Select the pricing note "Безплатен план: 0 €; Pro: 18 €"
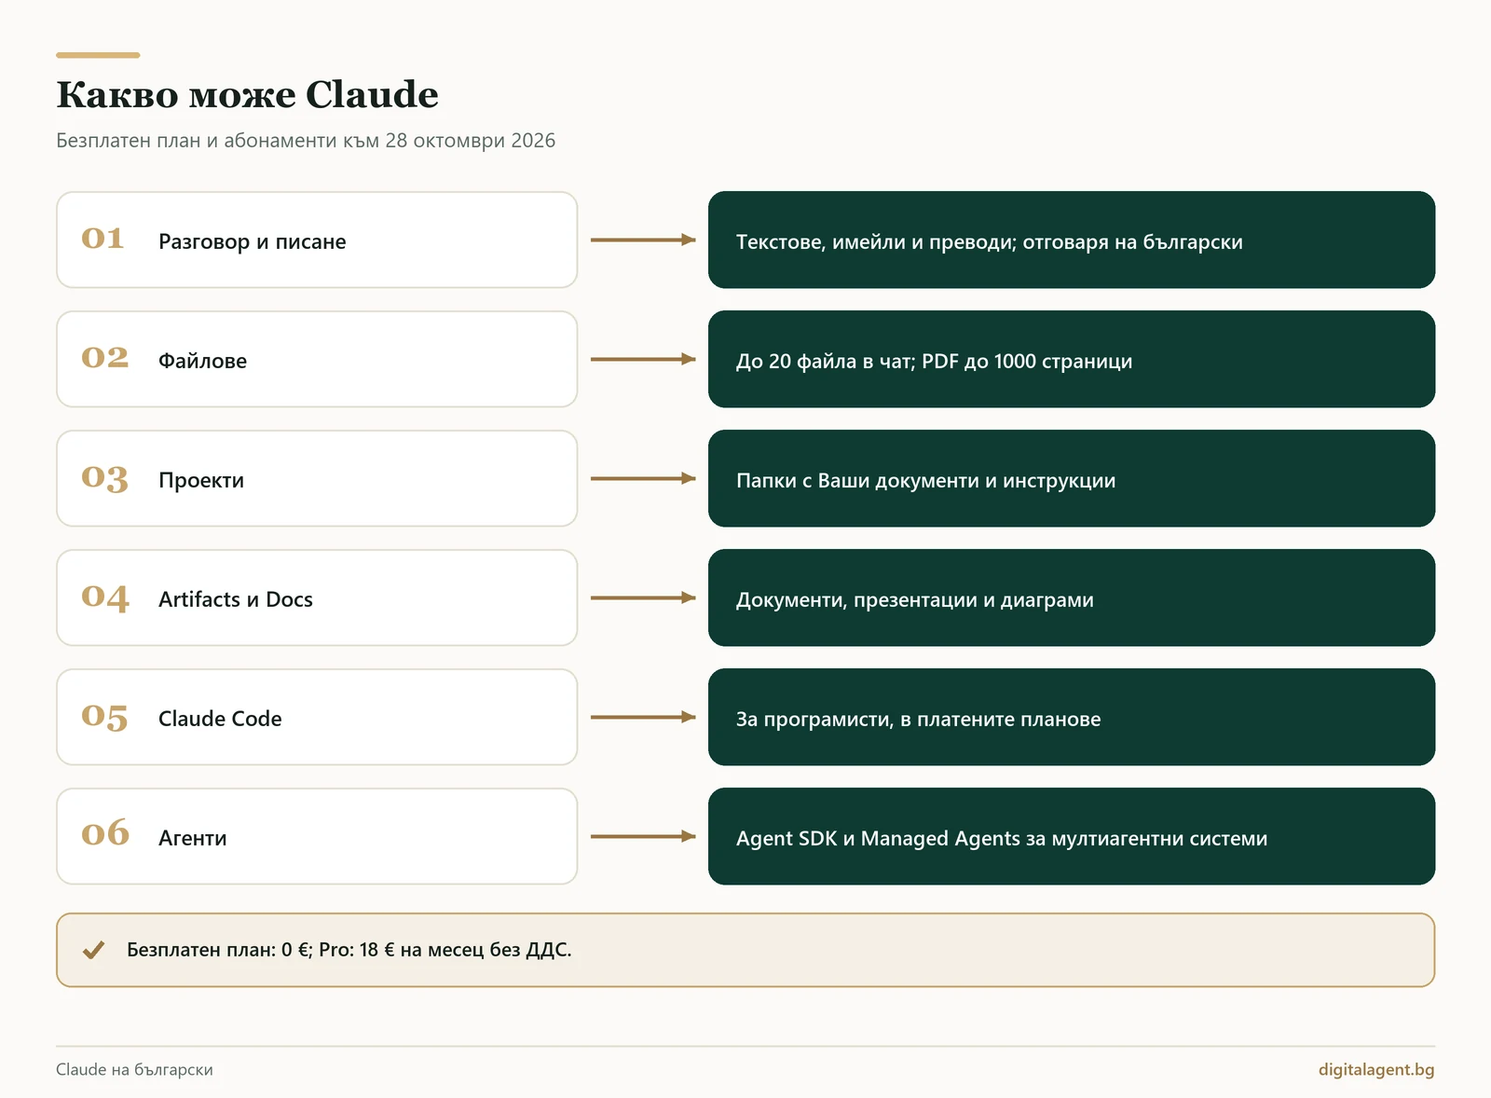The height and width of the screenshot is (1098, 1491). coord(349,951)
